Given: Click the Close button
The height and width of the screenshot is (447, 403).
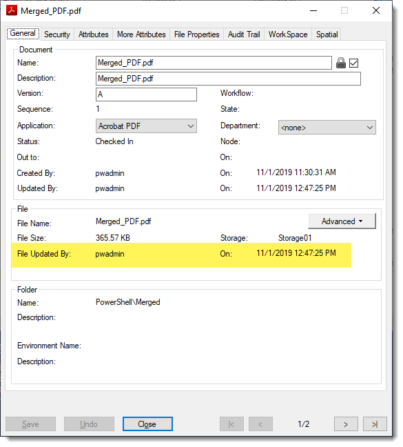Looking at the screenshot, I should (x=147, y=424).
